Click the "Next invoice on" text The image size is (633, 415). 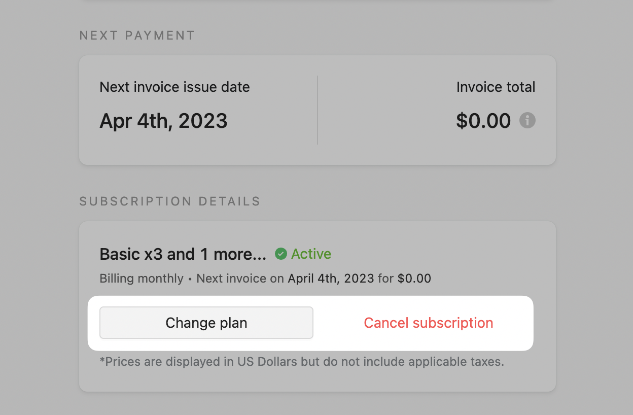pos(240,279)
